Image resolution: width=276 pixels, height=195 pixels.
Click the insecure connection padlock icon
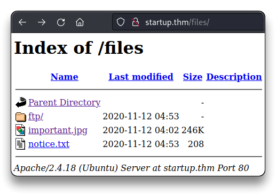(136, 22)
